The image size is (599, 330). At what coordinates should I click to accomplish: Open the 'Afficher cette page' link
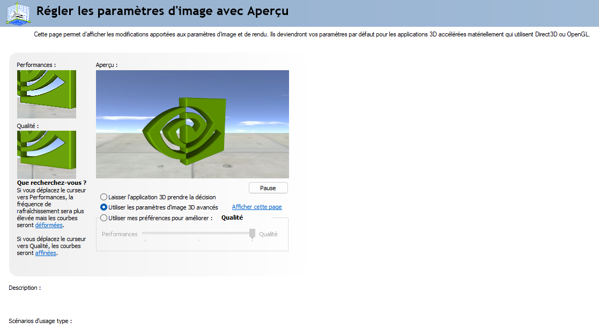(x=256, y=207)
